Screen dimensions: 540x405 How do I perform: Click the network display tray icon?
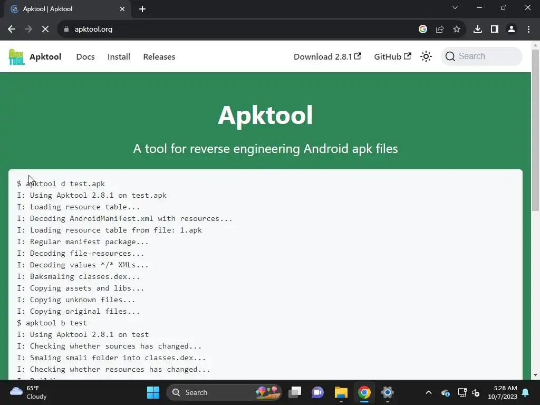[462, 392]
